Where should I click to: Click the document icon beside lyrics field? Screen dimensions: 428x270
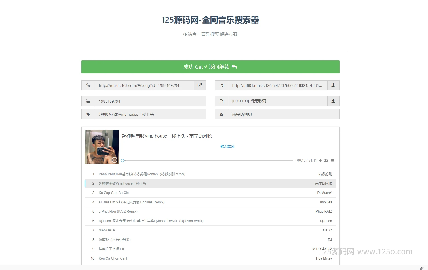tap(222, 101)
